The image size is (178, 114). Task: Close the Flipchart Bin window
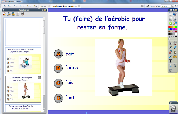pos(170,103)
